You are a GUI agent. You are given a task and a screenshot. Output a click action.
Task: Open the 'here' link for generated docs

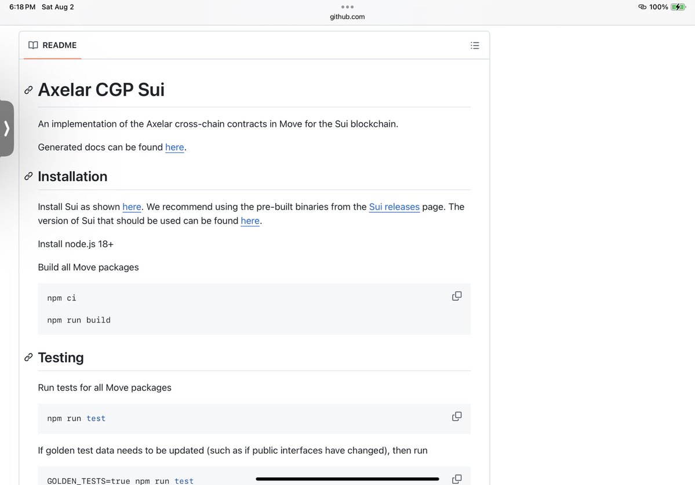click(x=174, y=148)
